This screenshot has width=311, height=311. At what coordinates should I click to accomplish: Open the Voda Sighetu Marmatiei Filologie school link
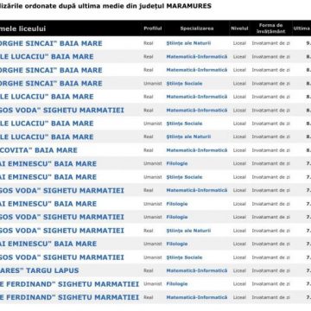[62, 217]
